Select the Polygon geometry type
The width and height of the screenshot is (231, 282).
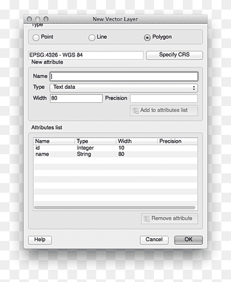coord(147,37)
